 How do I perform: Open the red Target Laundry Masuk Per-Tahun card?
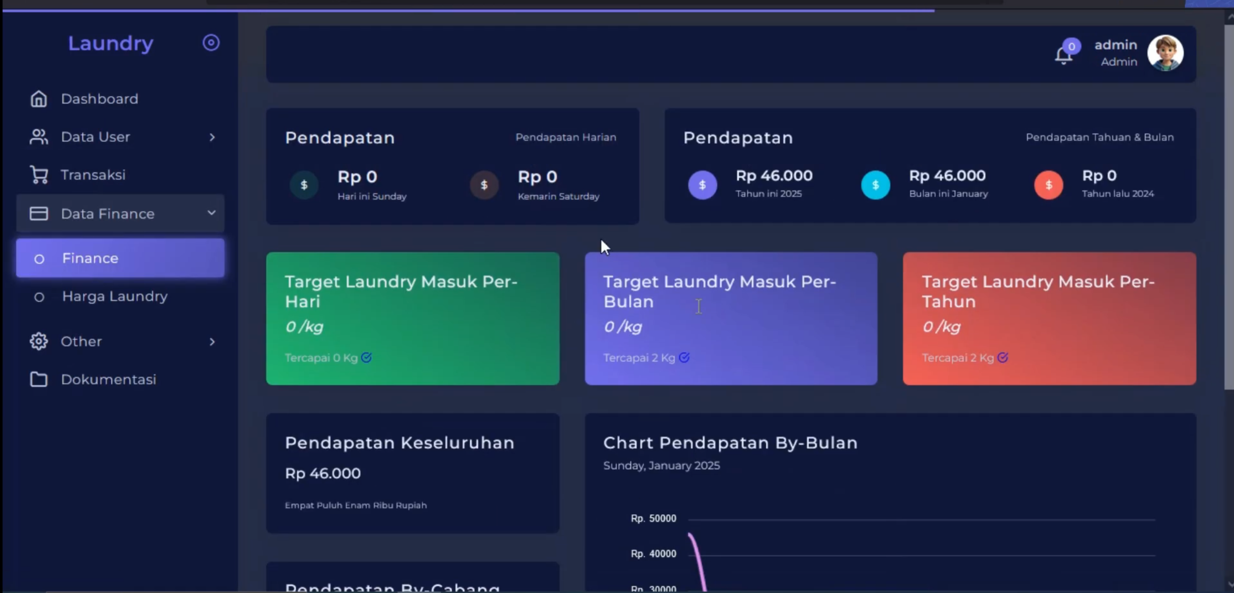(x=1049, y=319)
